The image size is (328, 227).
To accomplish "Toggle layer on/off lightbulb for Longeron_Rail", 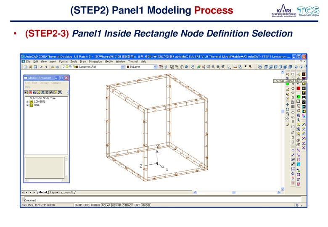I will click(63, 67).
